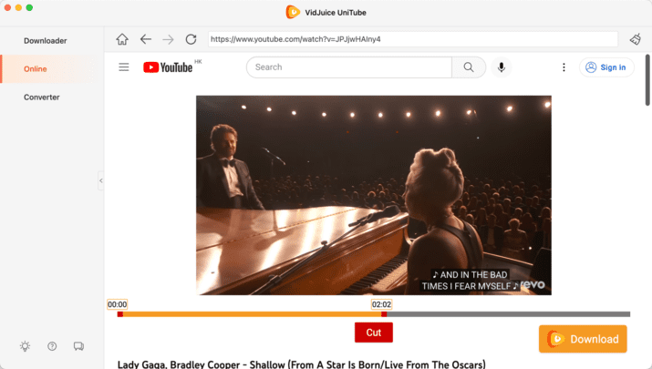Click the page vertical scrollbar

(647, 80)
